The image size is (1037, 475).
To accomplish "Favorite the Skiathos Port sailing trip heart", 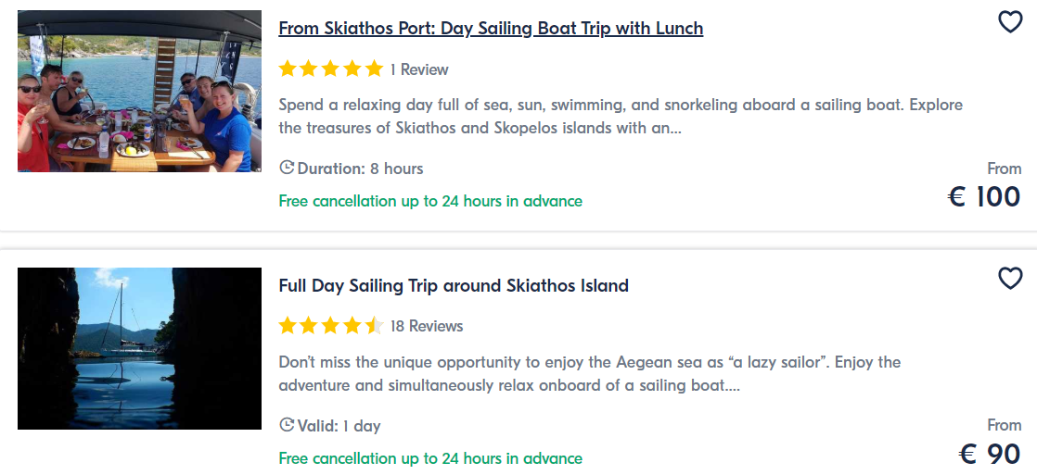I will 1010,22.
